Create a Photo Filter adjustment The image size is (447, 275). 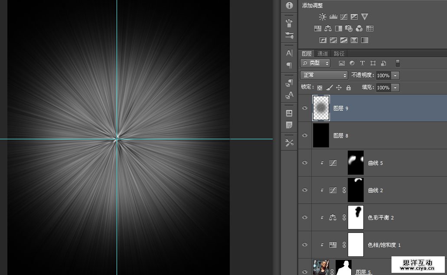pos(349,29)
